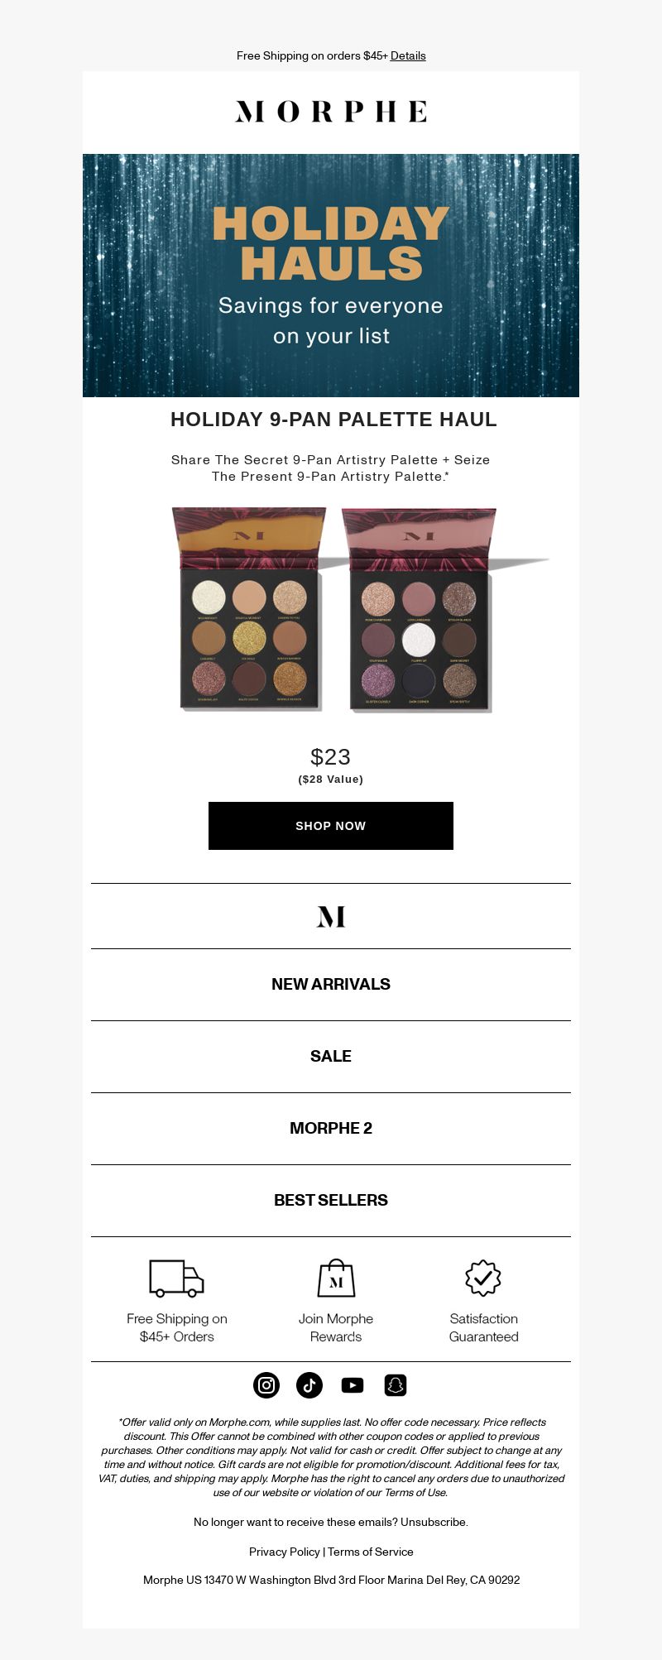Browse the BEST SELLERS link

[x=331, y=1200]
